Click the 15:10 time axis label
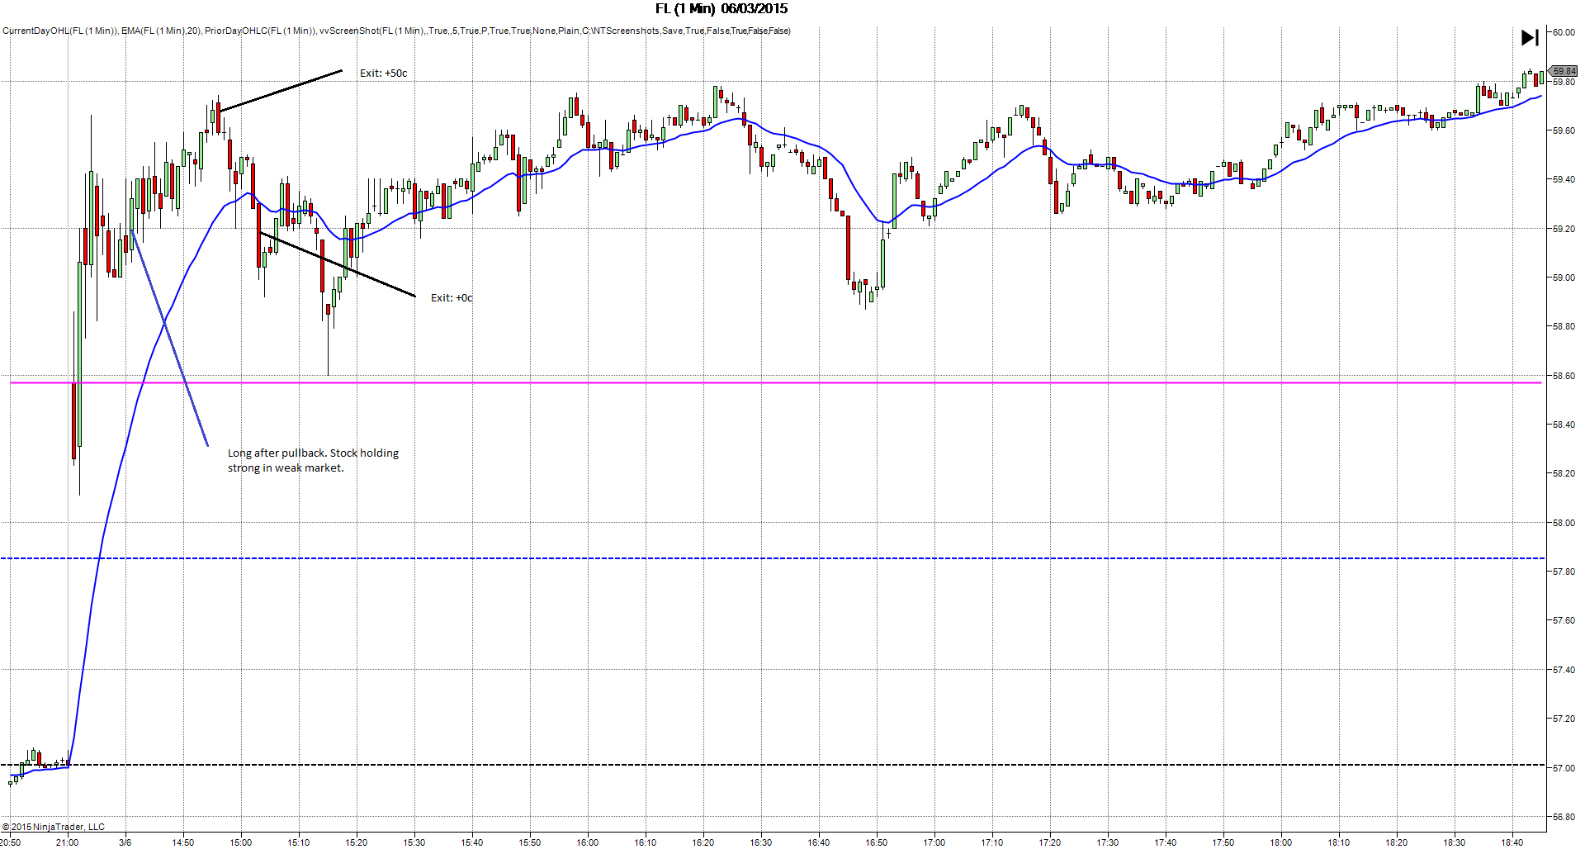 [x=299, y=842]
